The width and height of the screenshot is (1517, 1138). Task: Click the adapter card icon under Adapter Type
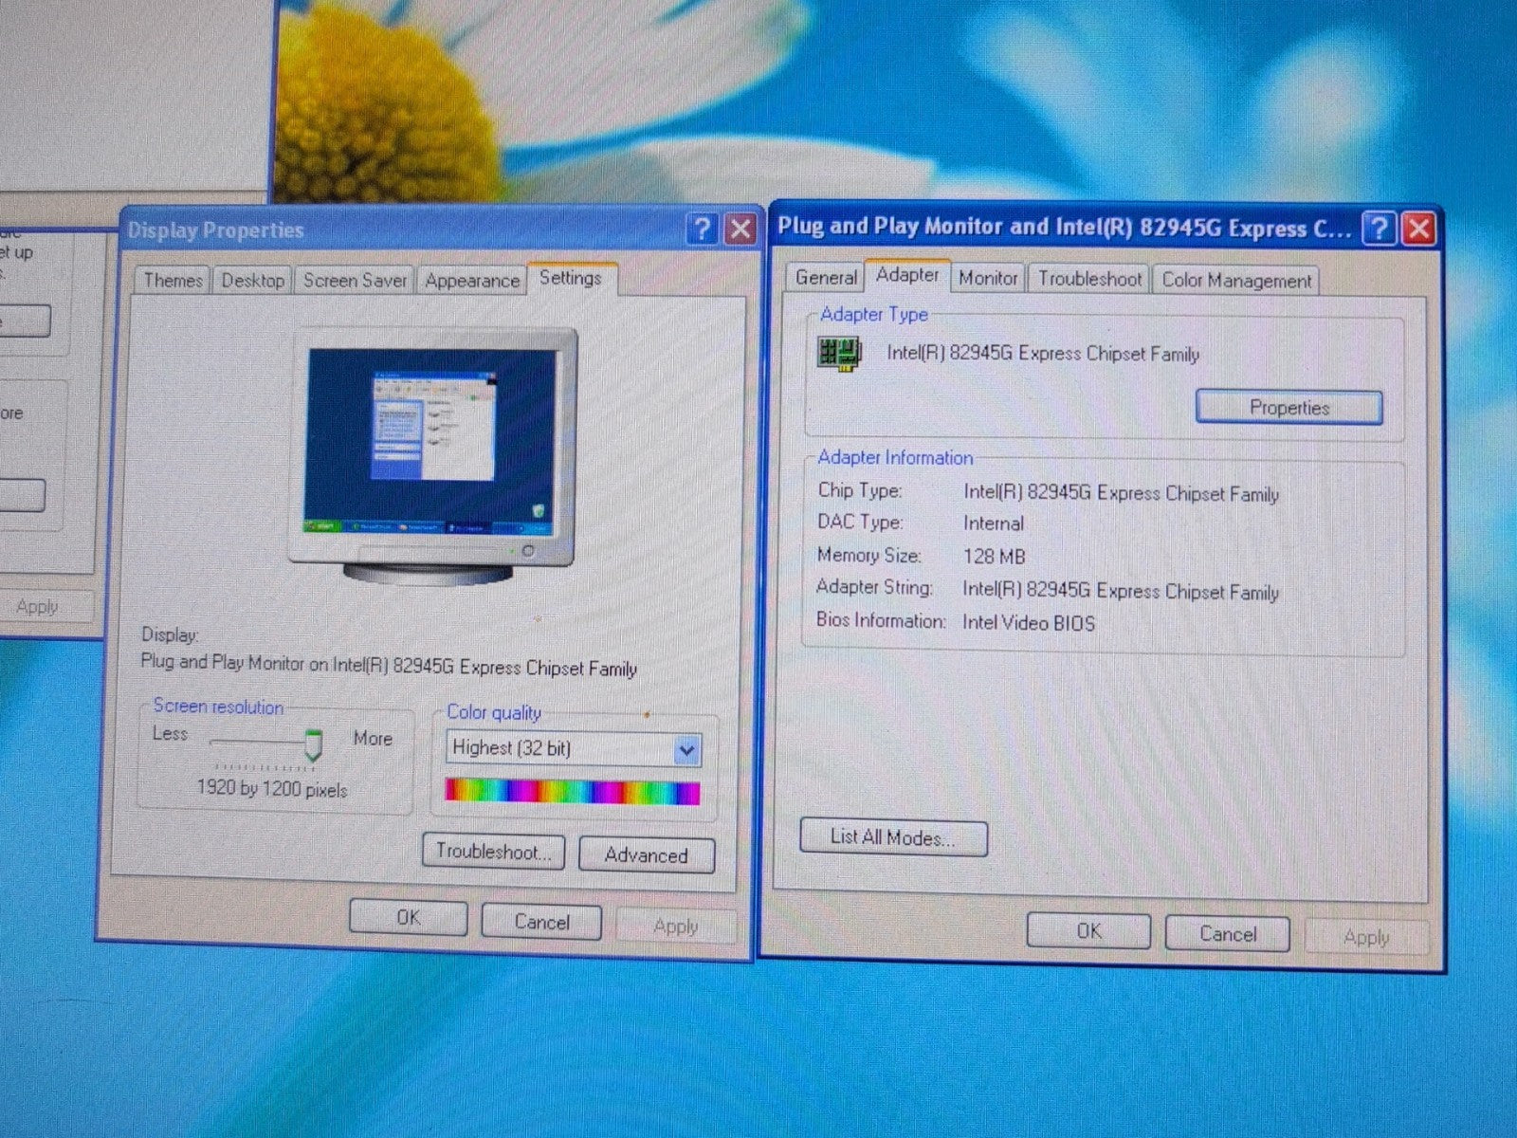[x=839, y=354]
